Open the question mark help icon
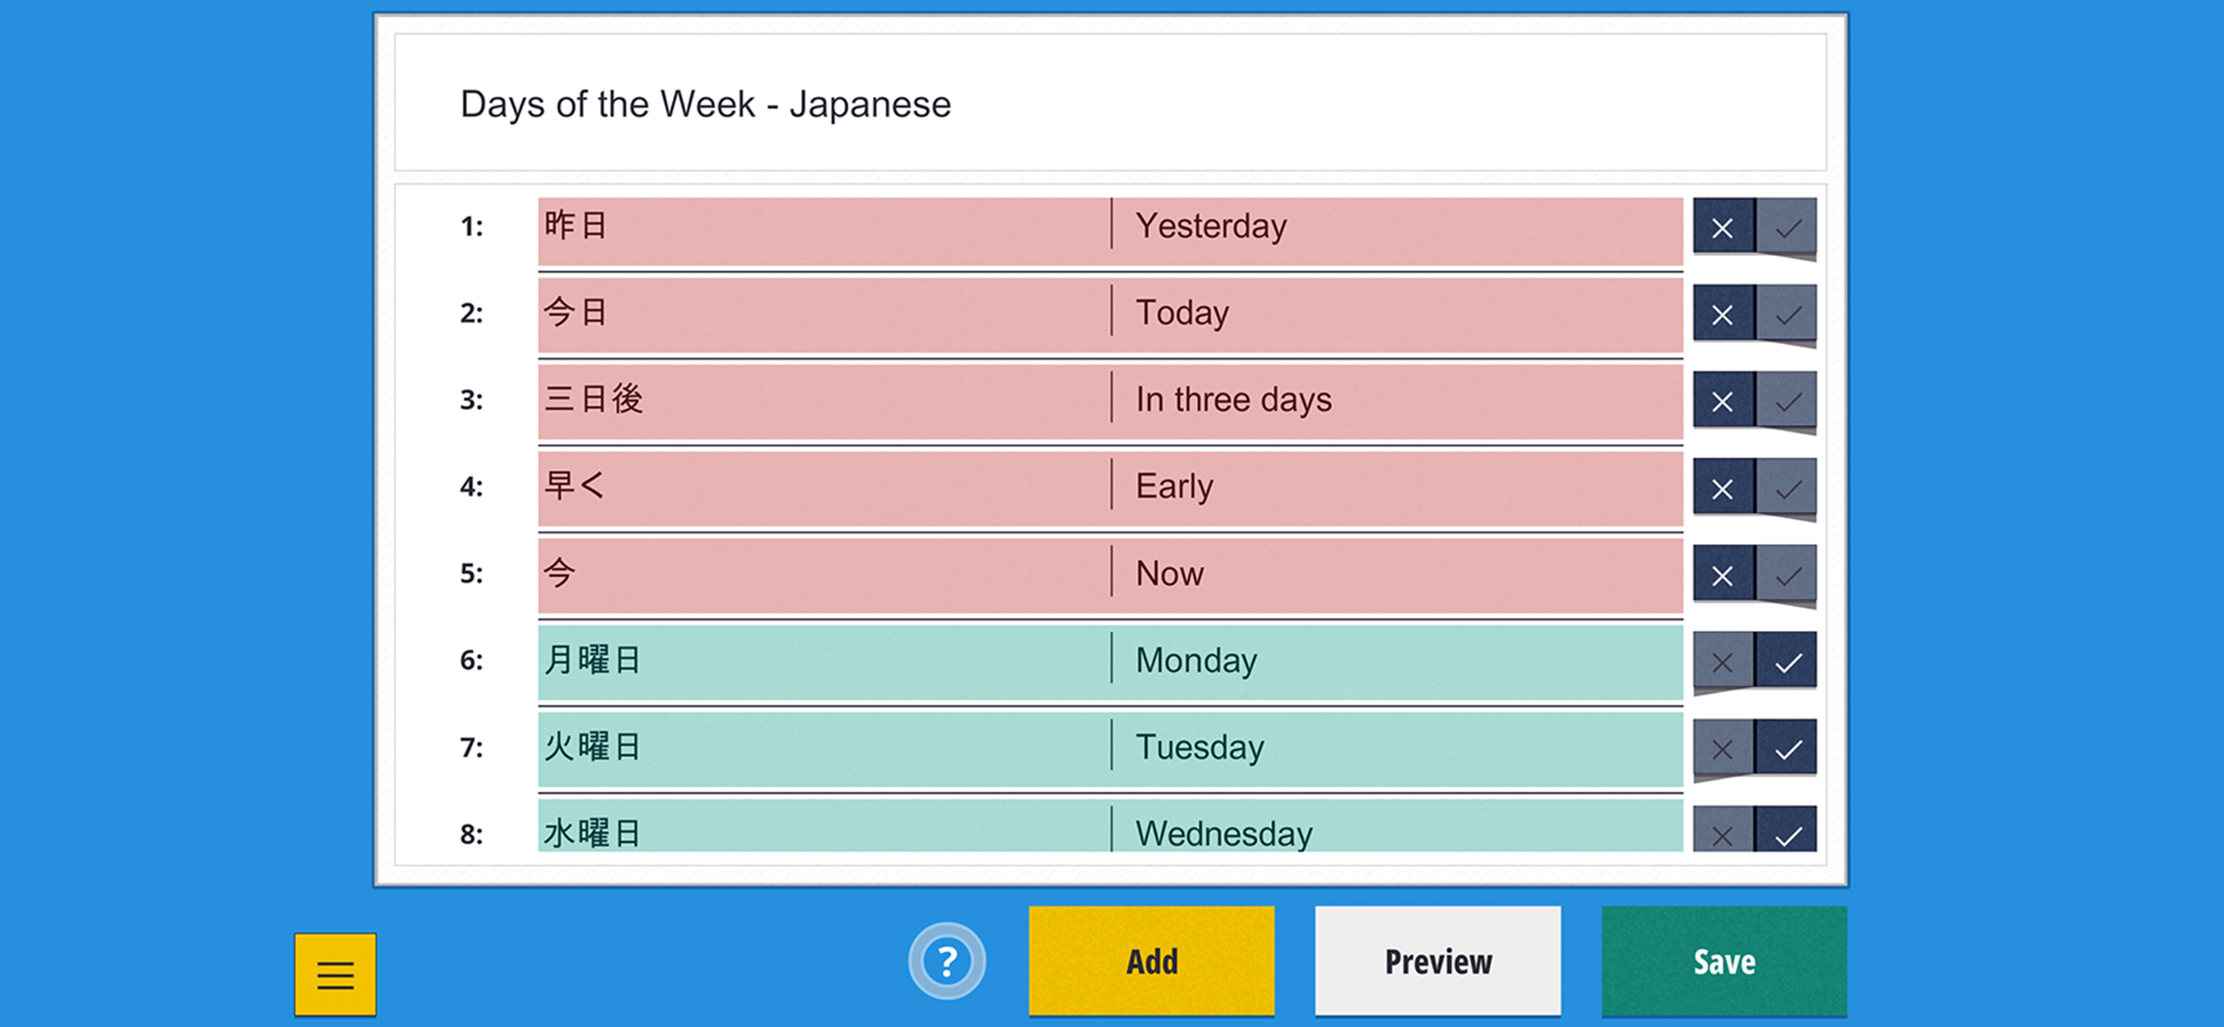This screenshot has height=1027, width=2224. [x=947, y=961]
